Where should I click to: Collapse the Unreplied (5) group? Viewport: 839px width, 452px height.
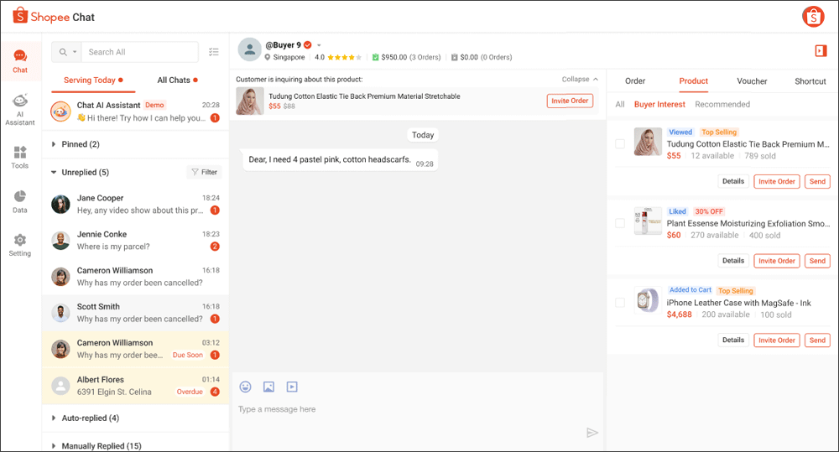(x=54, y=172)
